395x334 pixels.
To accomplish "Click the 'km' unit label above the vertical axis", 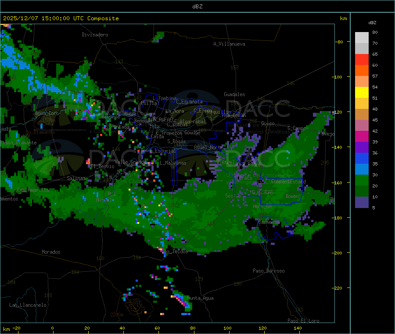I will coord(343,18).
